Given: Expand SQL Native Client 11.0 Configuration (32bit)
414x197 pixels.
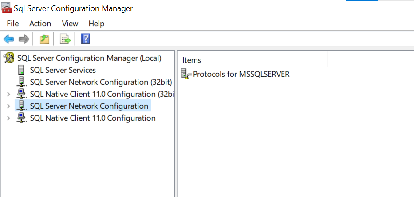Looking at the screenshot, I should (8, 94).
